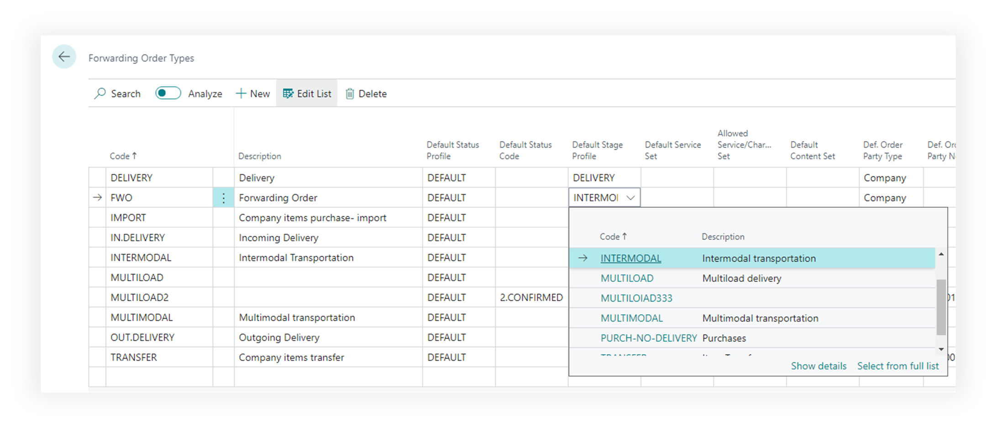Click the back arrow icon
The height and width of the screenshot is (428, 1002).
pyautogui.click(x=64, y=57)
